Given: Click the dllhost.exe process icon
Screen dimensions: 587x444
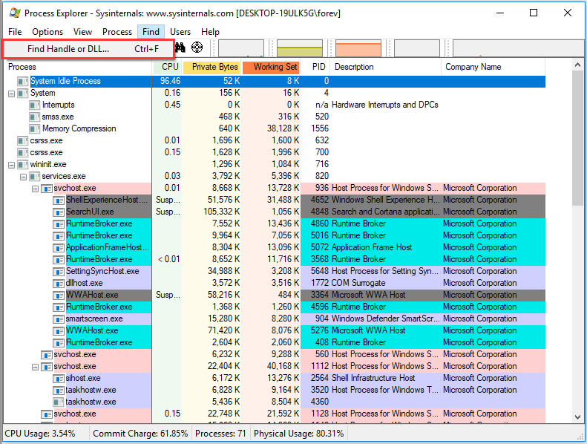Looking at the screenshot, I should coord(59,283).
